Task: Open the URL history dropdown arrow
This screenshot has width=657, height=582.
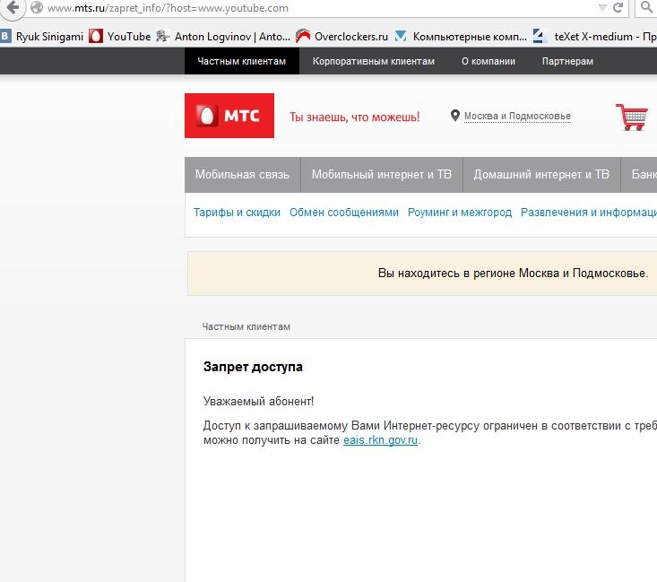Action: pos(599,8)
